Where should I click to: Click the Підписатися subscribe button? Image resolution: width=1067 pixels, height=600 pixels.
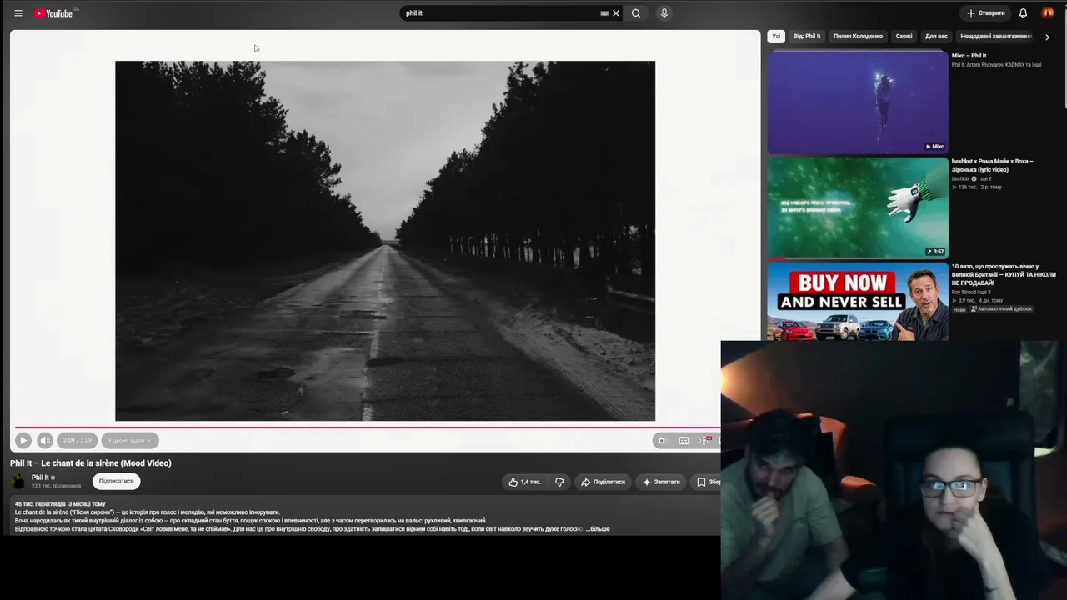click(116, 481)
